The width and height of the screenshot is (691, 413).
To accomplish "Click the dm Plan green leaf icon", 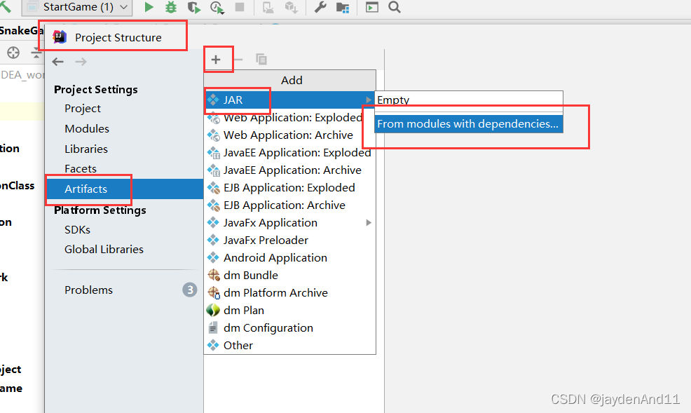I will click(x=213, y=311).
